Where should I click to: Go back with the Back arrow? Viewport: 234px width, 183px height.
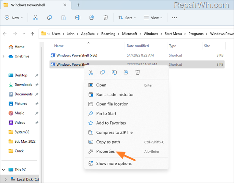pyautogui.click(x=5, y=34)
